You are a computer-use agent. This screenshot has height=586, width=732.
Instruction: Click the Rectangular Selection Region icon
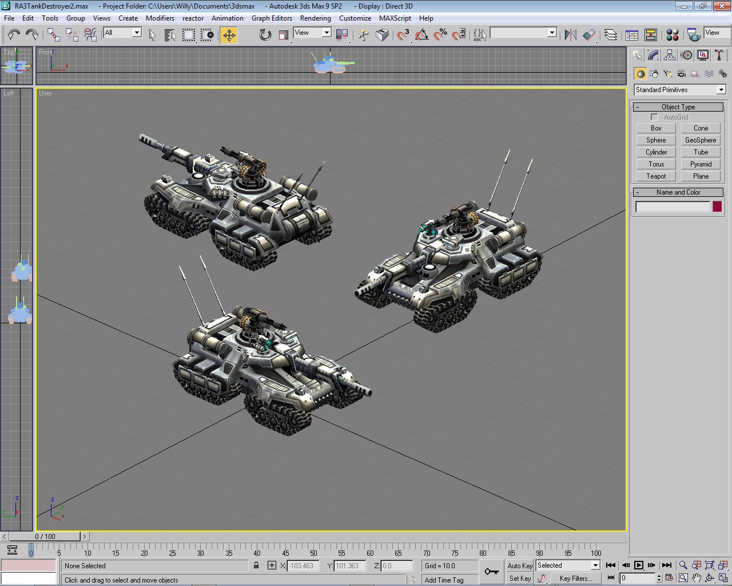(189, 35)
